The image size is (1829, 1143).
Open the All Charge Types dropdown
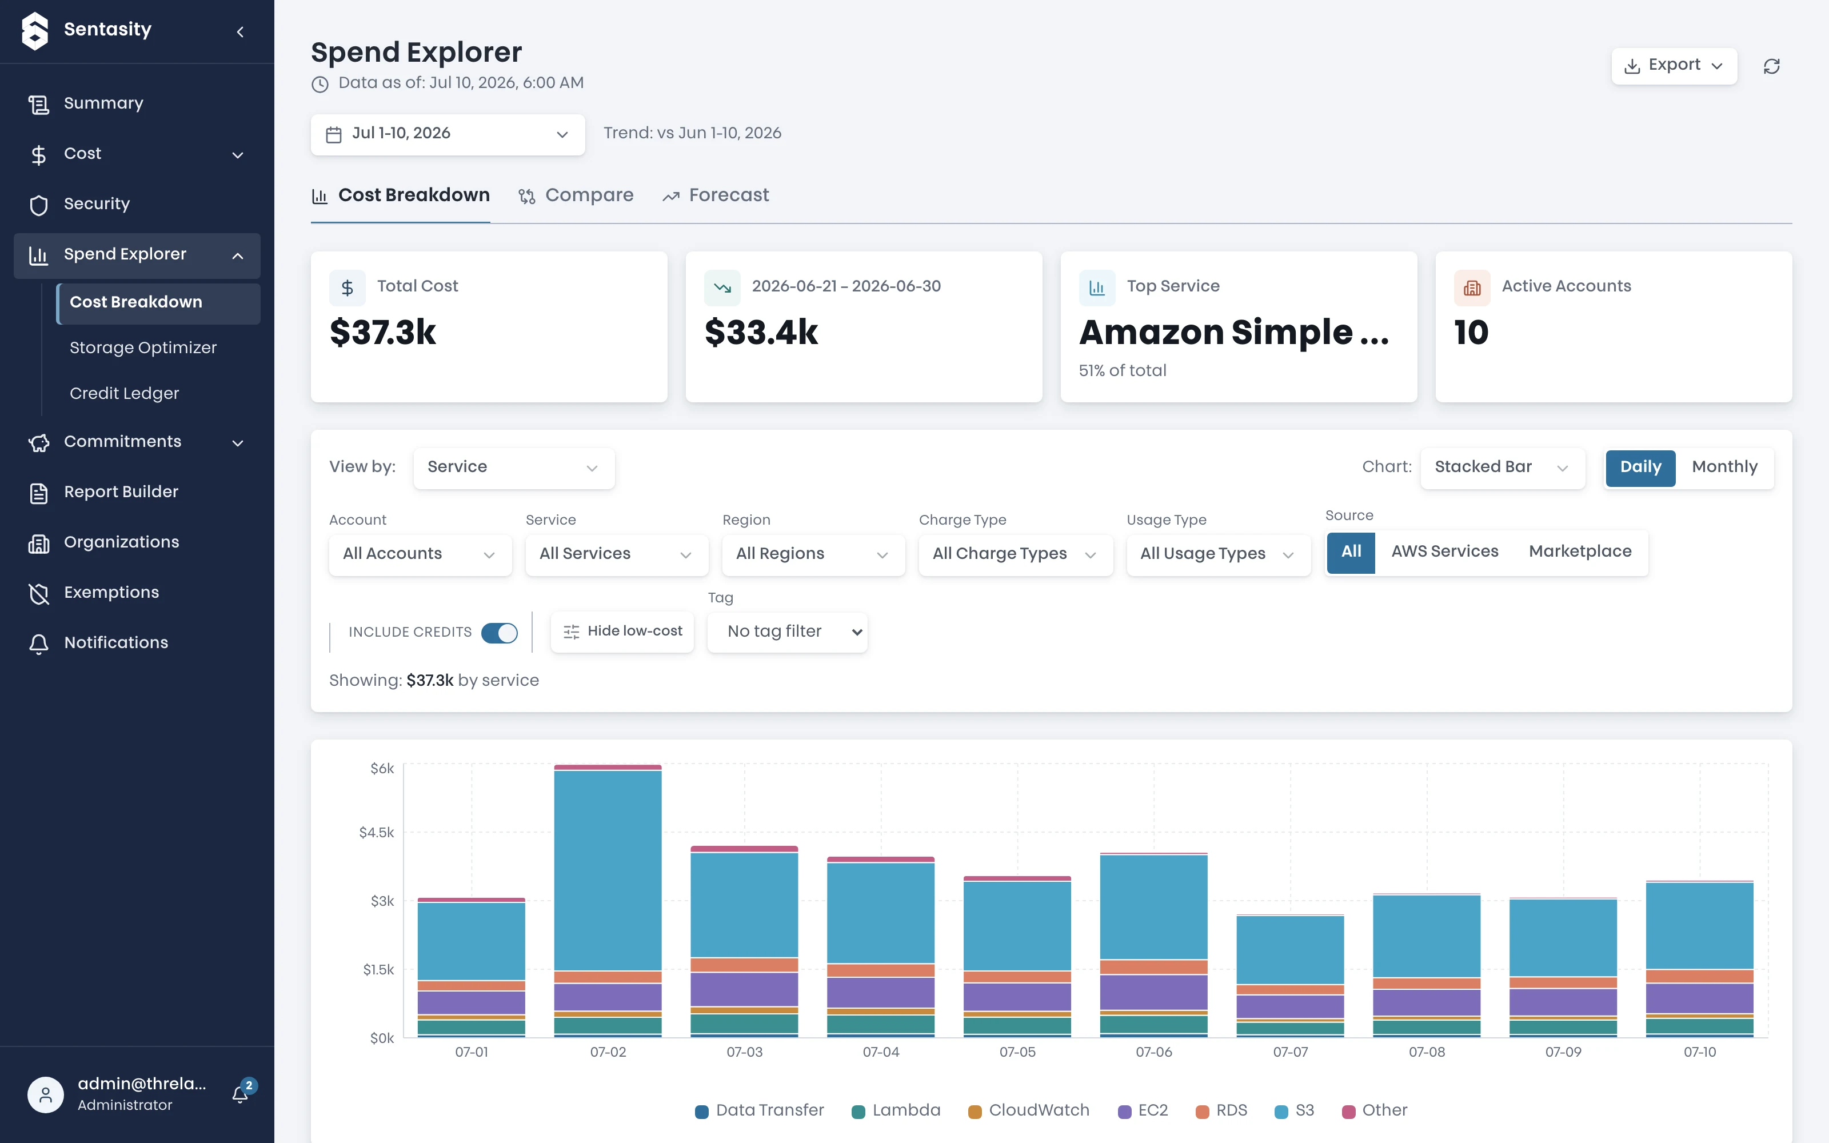tap(1016, 555)
